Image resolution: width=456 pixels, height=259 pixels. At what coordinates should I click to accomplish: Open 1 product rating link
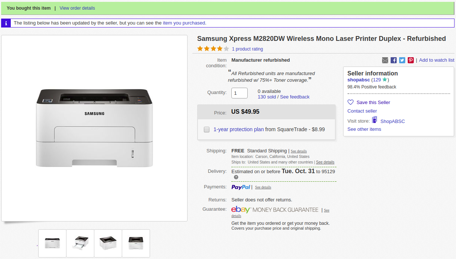pyautogui.click(x=247, y=49)
